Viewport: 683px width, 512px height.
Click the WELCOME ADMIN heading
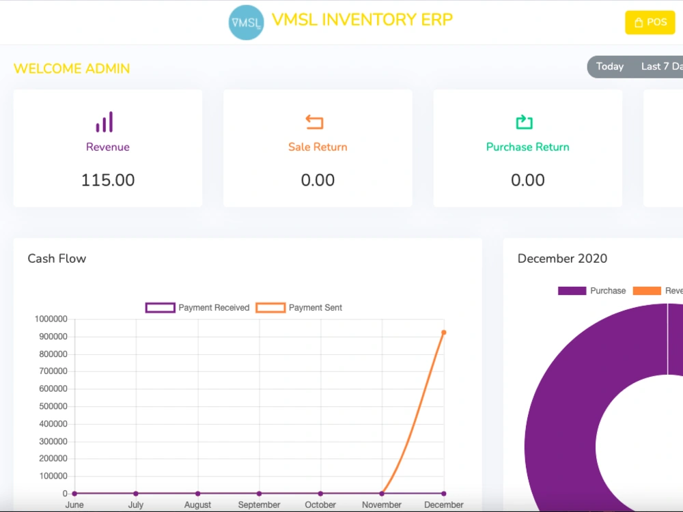coord(72,69)
